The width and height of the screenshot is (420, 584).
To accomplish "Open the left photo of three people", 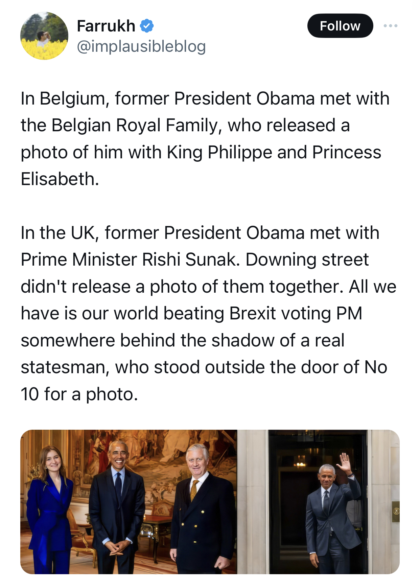I will [x=129, y=501].
